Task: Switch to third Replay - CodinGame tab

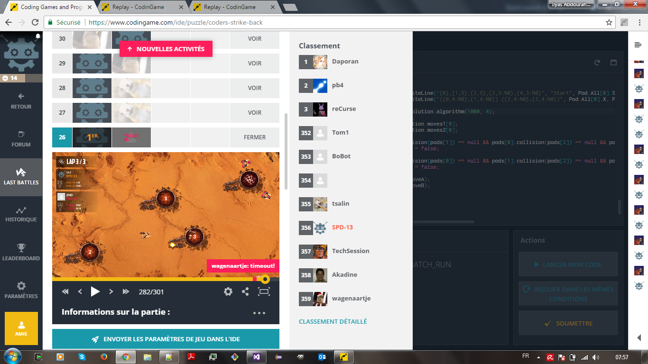Action: (x=234, y=7)
